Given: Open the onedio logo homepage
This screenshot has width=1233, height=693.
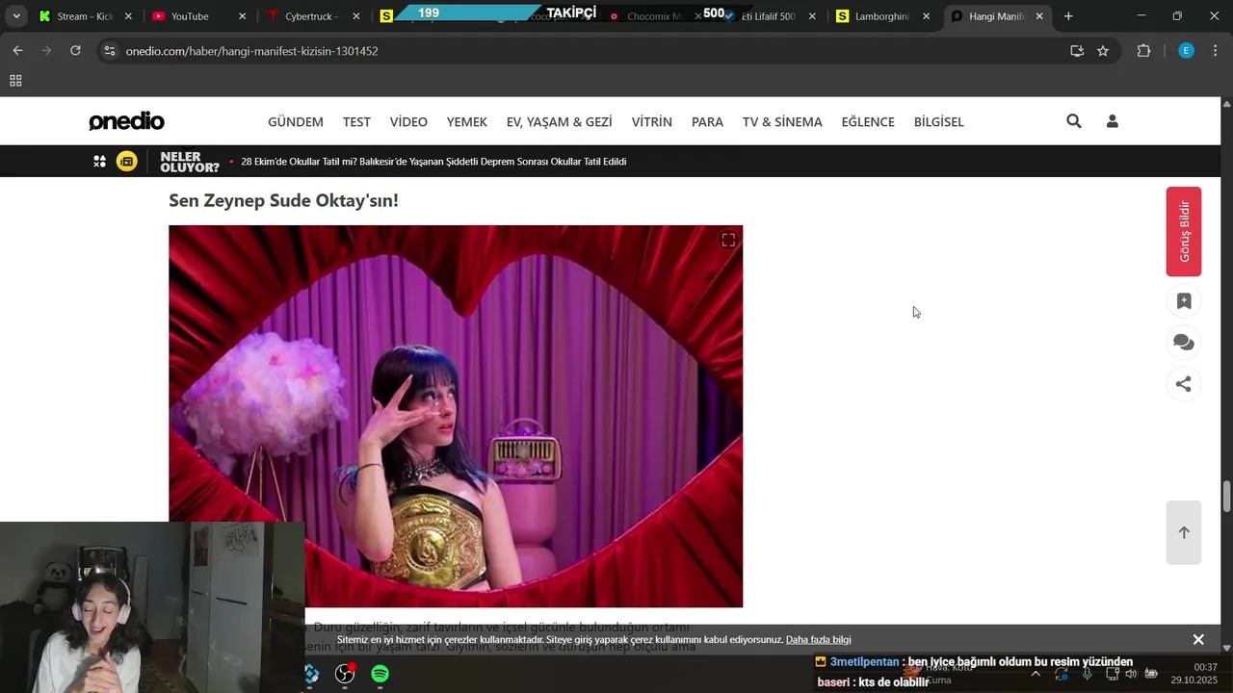Looking at the screenshot, I should 126,121.
